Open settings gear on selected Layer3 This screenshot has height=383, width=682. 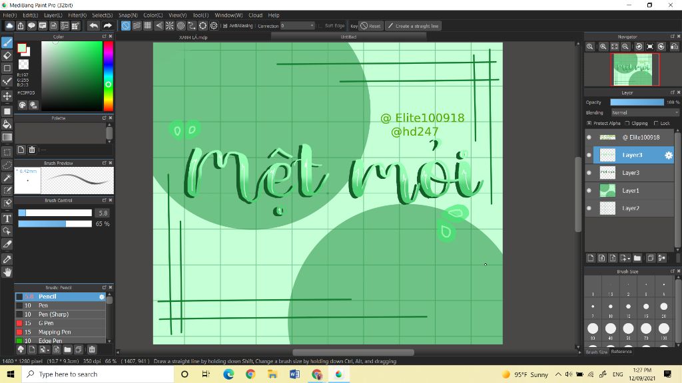669,155
